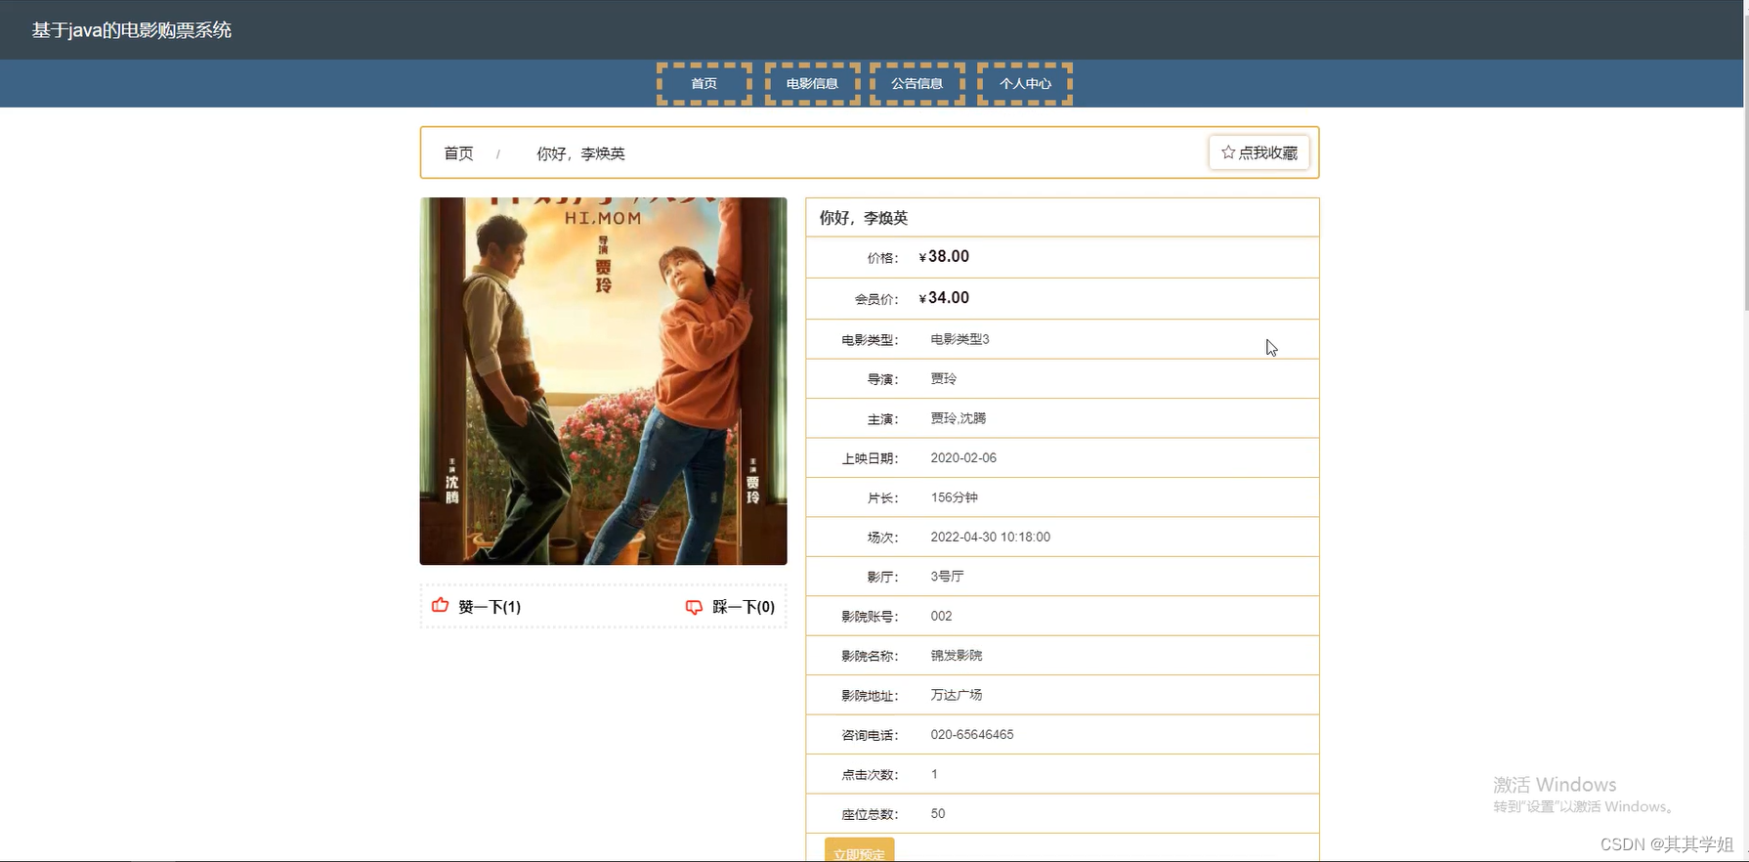1749x862 pixels.
Task: Click the cast value 贾玲,沈腾
Action: [x=959, y=418]
